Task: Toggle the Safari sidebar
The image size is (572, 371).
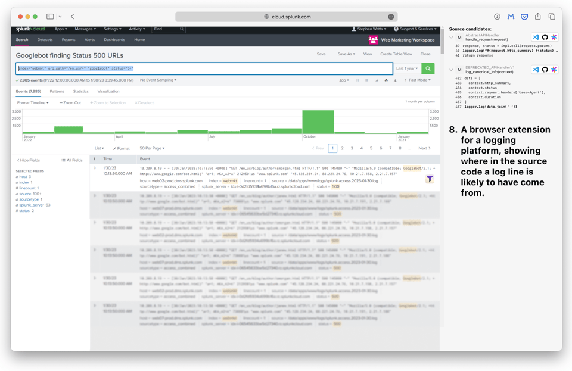Action: pyautogui.click(x=50, y=16)
